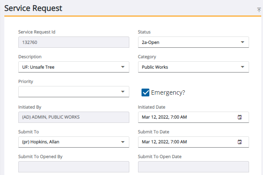Collapse the Service Request panel
The image size is (263, 175).
[x=259, y=9]
